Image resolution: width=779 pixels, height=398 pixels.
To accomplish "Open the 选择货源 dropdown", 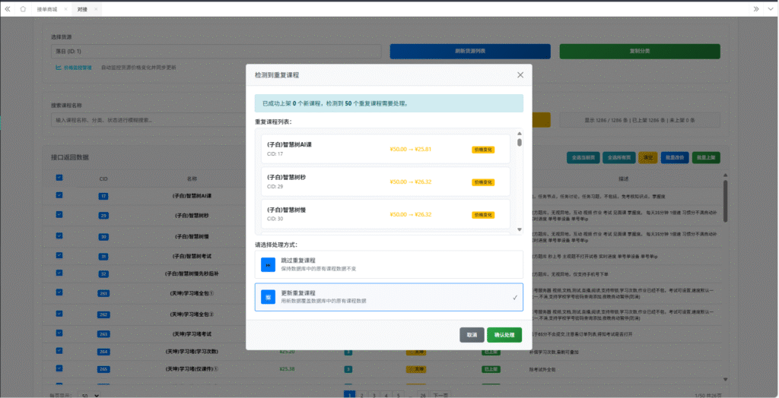I will [x=215, y=52].
